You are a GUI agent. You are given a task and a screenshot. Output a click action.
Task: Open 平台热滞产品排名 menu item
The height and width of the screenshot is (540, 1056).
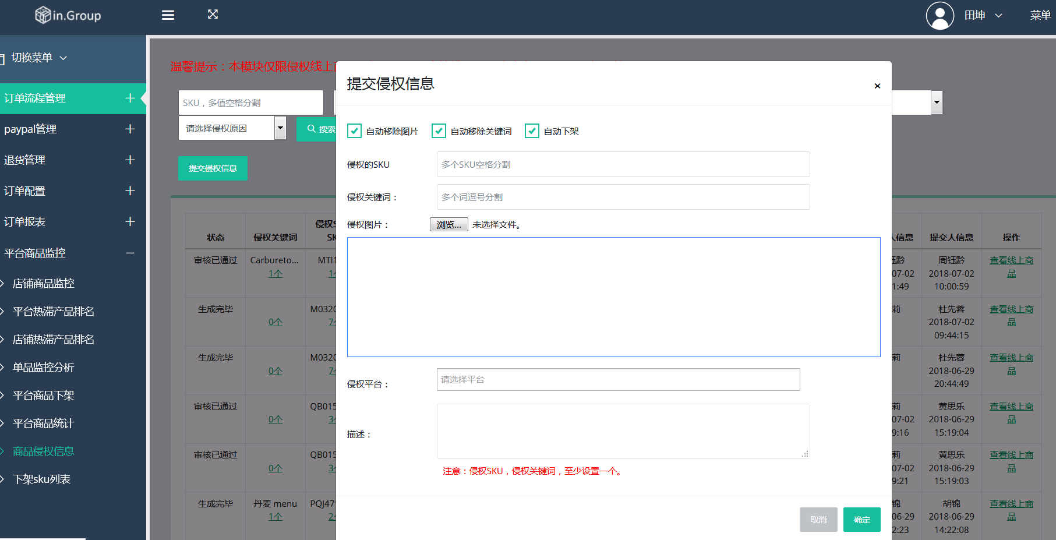[54, 312]
